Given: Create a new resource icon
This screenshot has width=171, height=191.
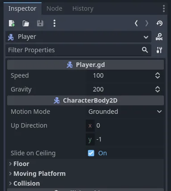Looking at the screenshot, I should point(12,23).
